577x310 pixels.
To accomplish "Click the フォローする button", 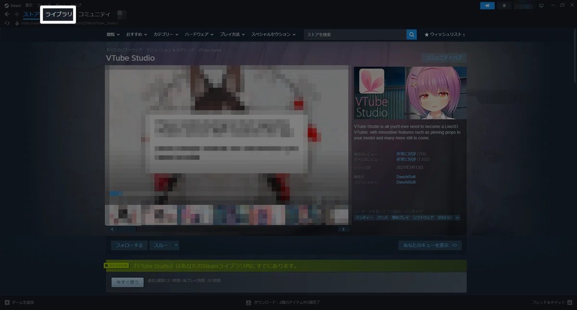I will click(x=129, y=246).
